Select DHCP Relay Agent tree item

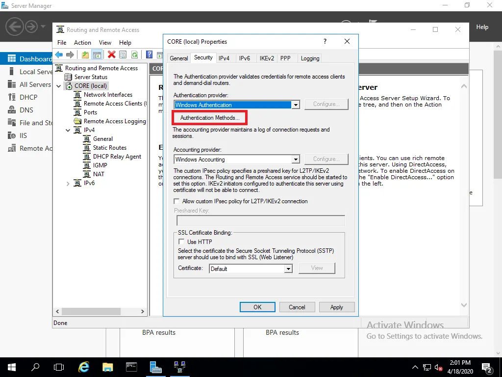coord(117,157)
